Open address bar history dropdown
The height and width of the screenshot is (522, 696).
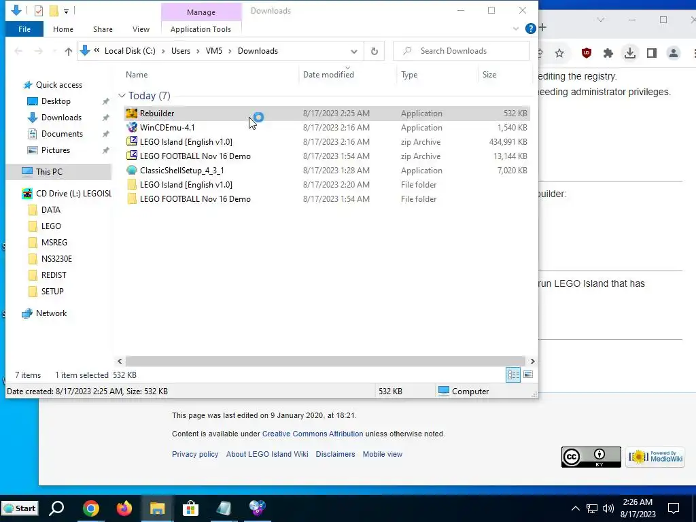tap(353, 51)
